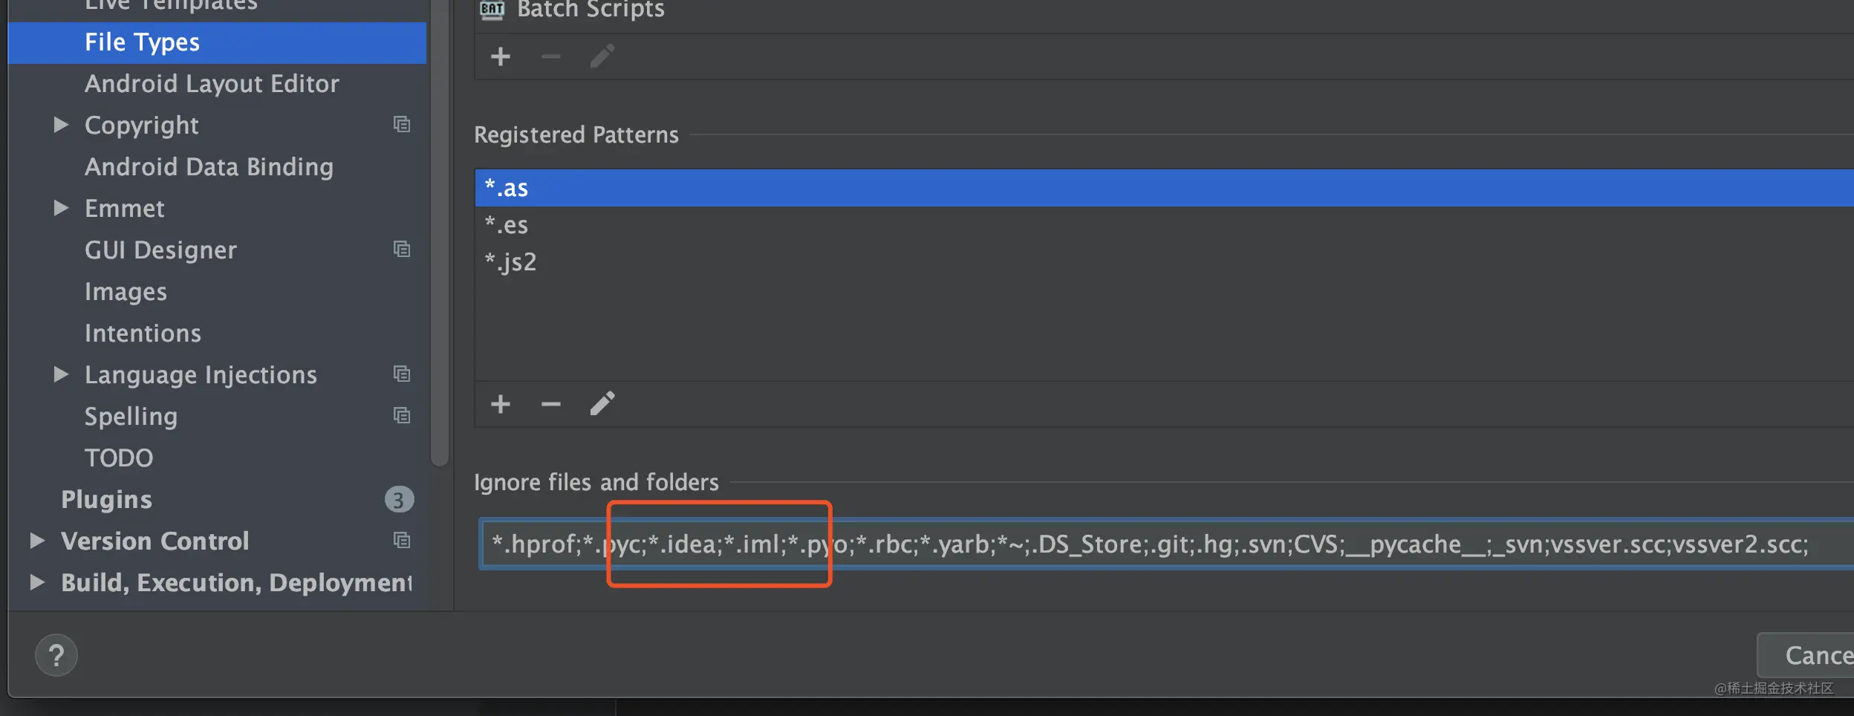Remove the selected recognized file type
1854x716 pixels.
550,56
